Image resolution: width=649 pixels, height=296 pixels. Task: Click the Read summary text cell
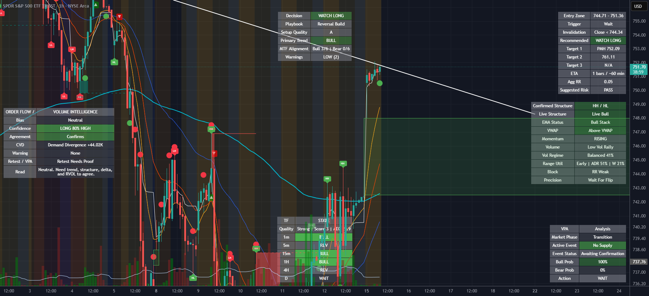coord(75,172)
